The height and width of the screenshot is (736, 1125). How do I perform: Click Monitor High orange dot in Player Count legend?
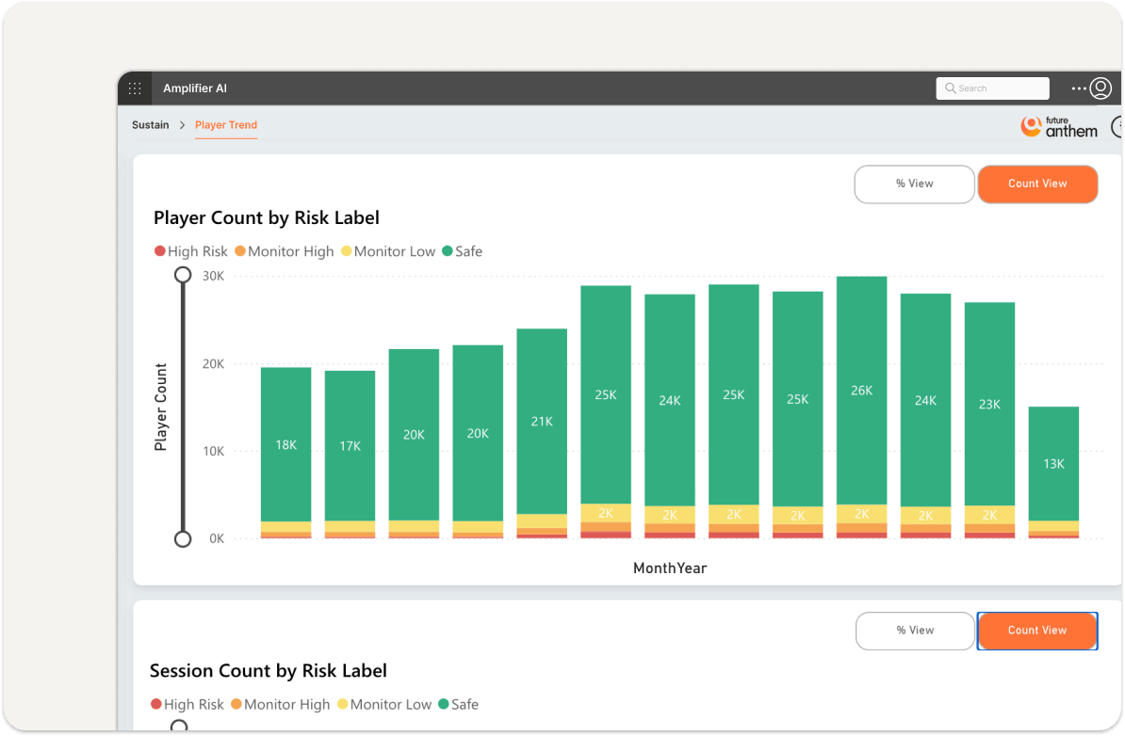click(x=239, y=251)
